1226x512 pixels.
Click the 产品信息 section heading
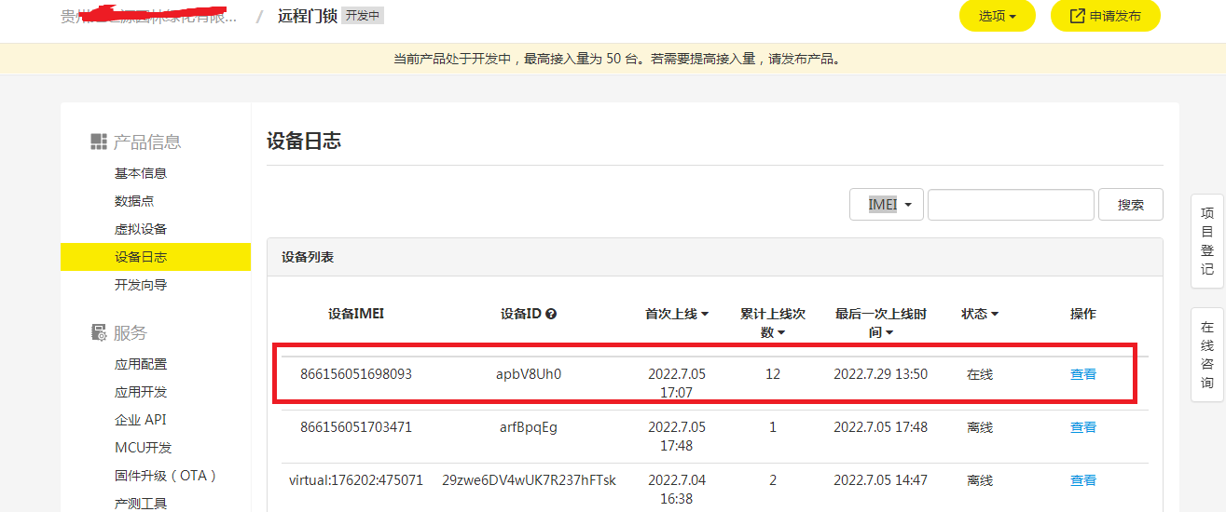coord(147,141)
